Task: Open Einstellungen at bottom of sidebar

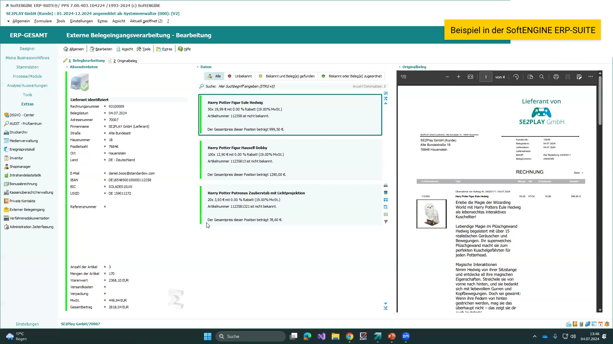Action: (27, 324)
